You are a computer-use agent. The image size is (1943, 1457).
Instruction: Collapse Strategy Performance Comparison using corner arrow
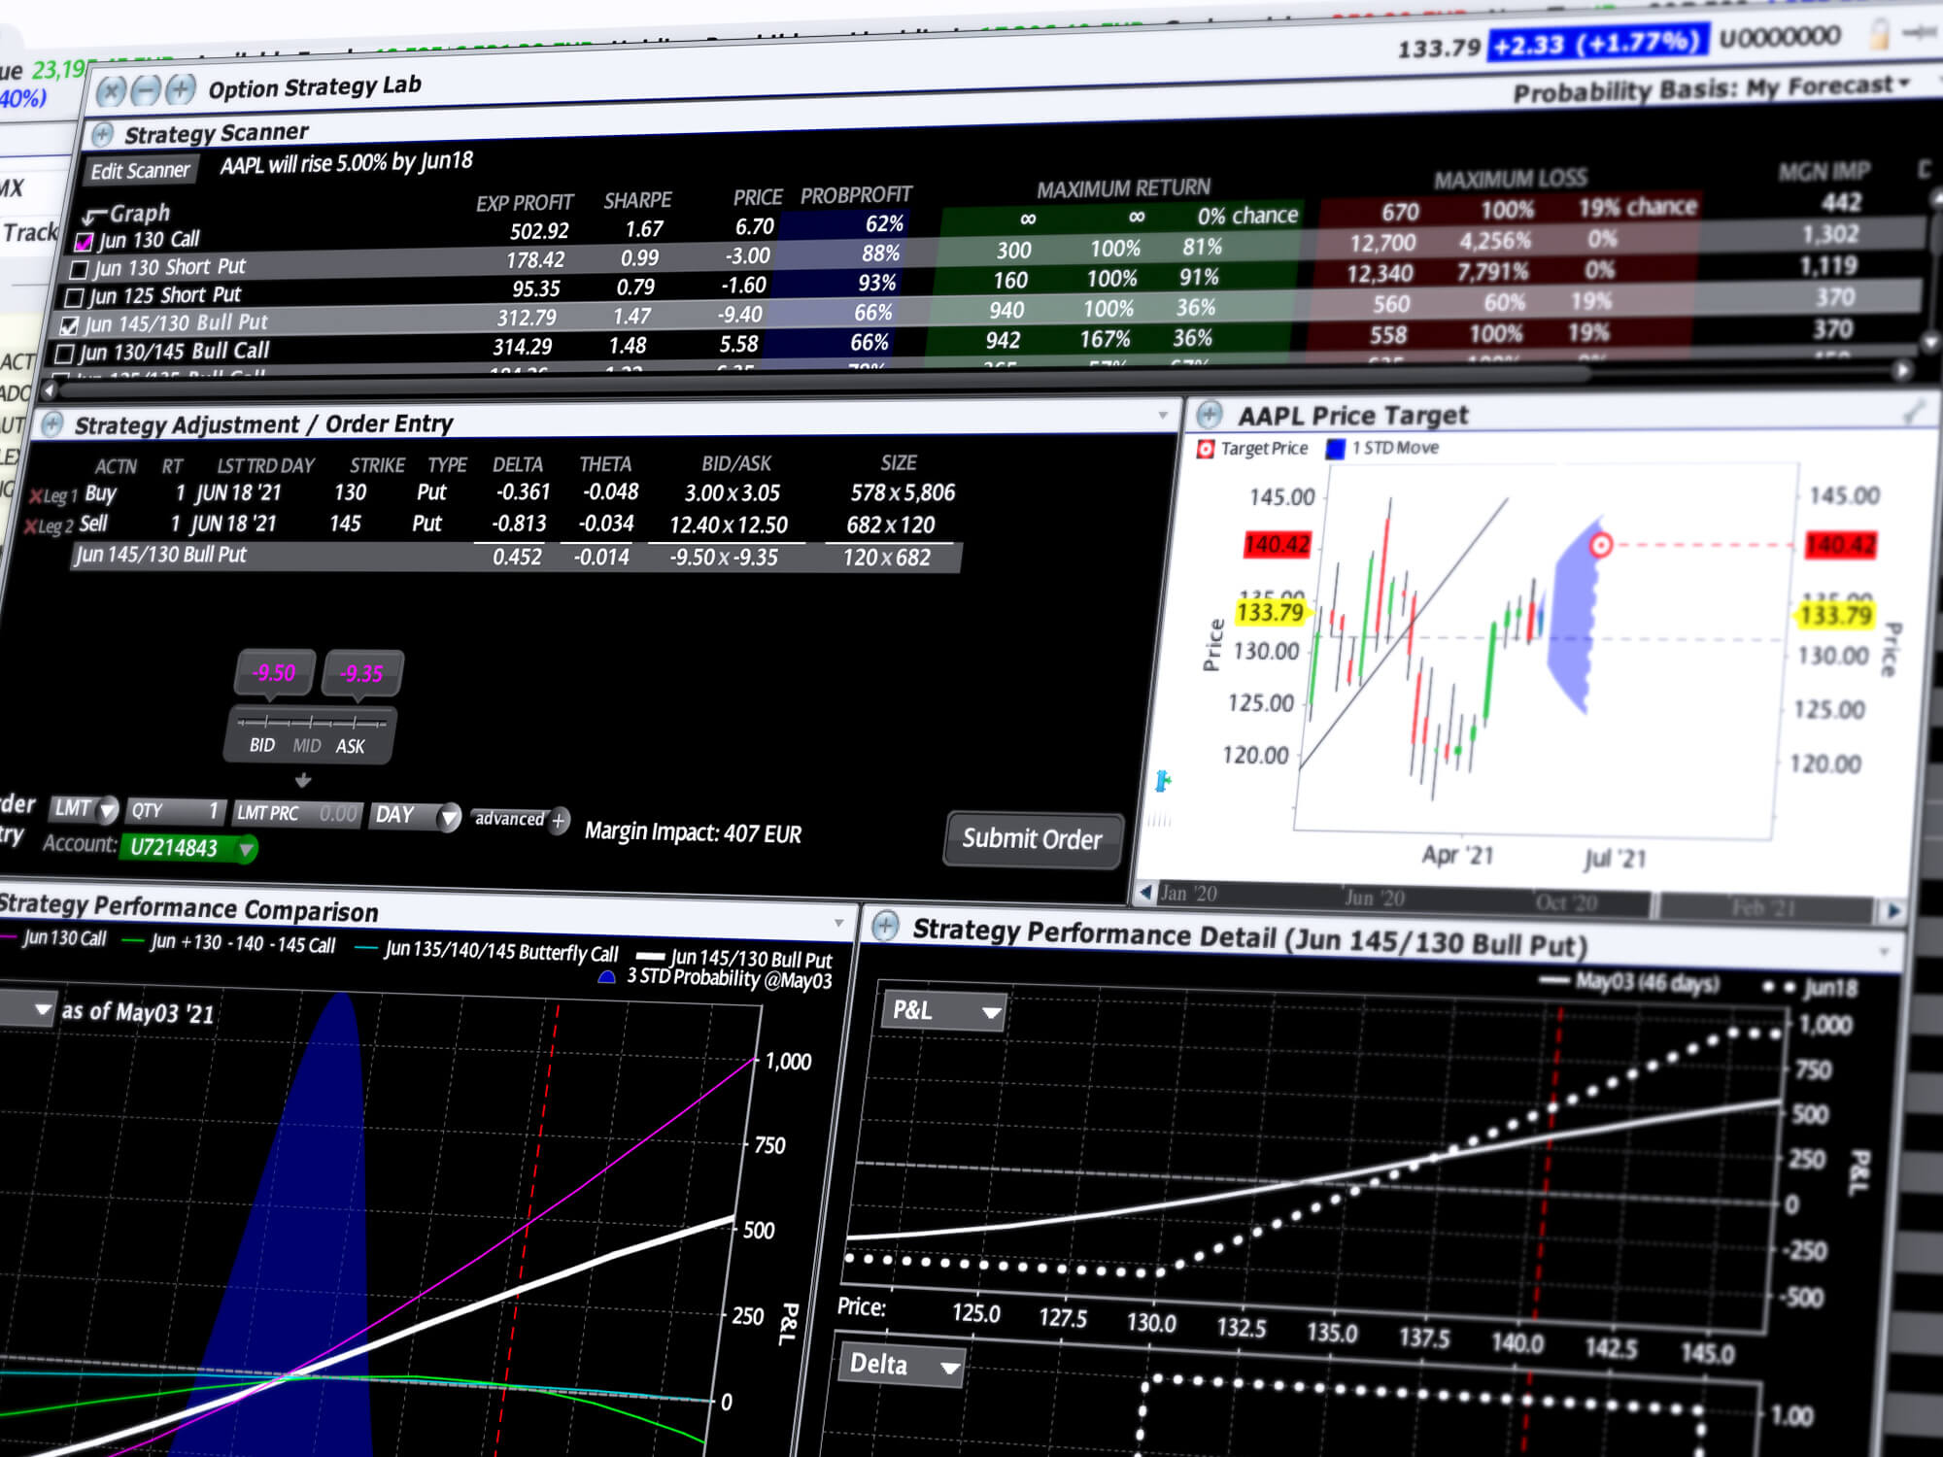click(838, 922)
